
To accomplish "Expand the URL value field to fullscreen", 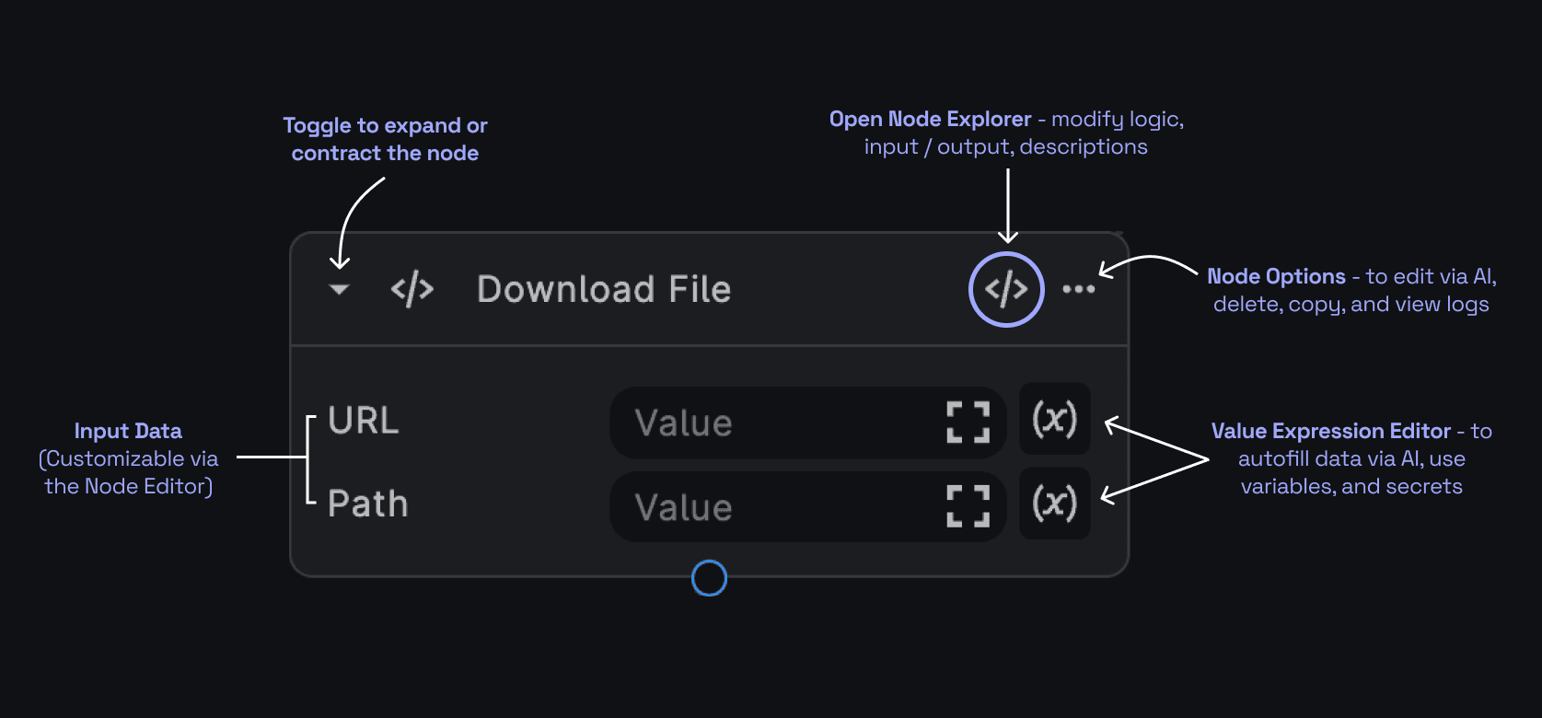I will pyautogui.click(x=968, y=423).
